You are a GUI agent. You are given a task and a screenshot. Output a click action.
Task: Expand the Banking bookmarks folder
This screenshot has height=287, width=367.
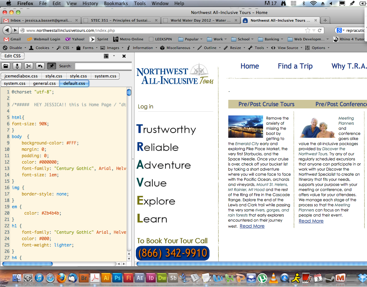click(270, 39)
